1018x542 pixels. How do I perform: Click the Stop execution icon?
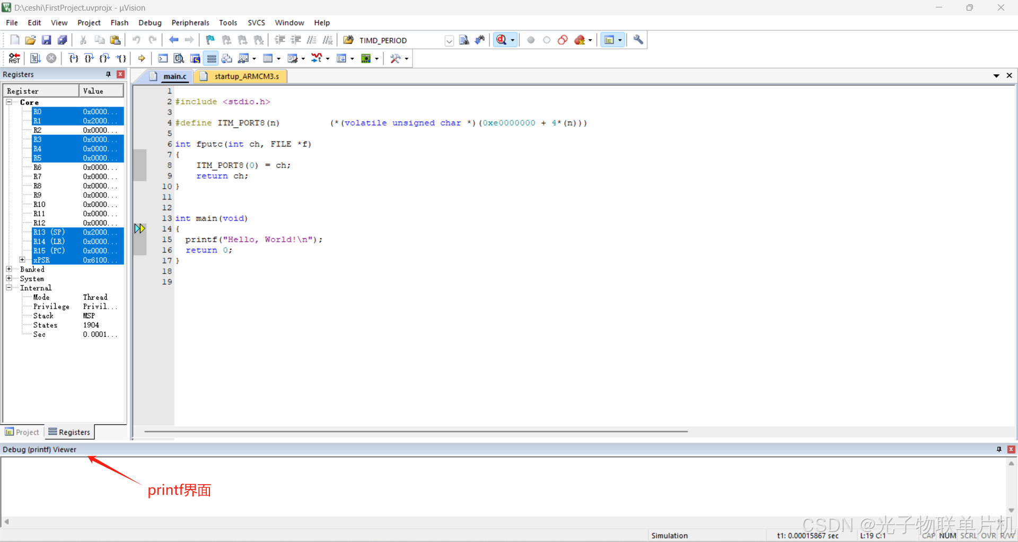pos(51,58)
